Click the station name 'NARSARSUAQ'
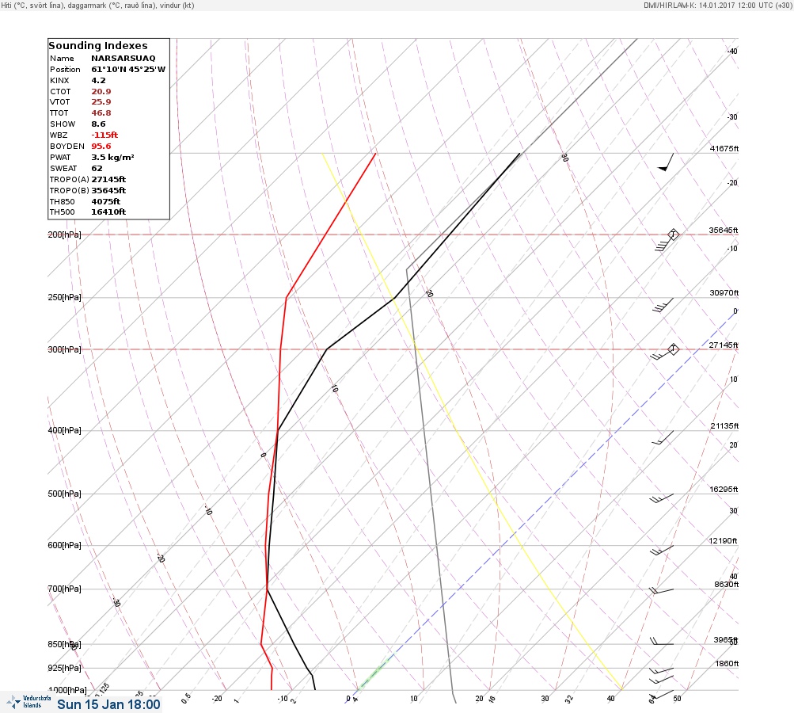Viewport: 794px width, 713px height. 123,59
